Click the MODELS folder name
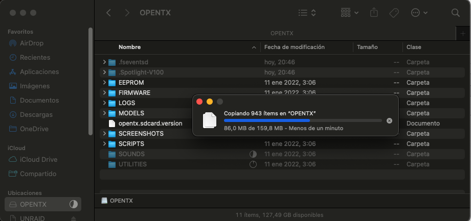 click(131, 113)
